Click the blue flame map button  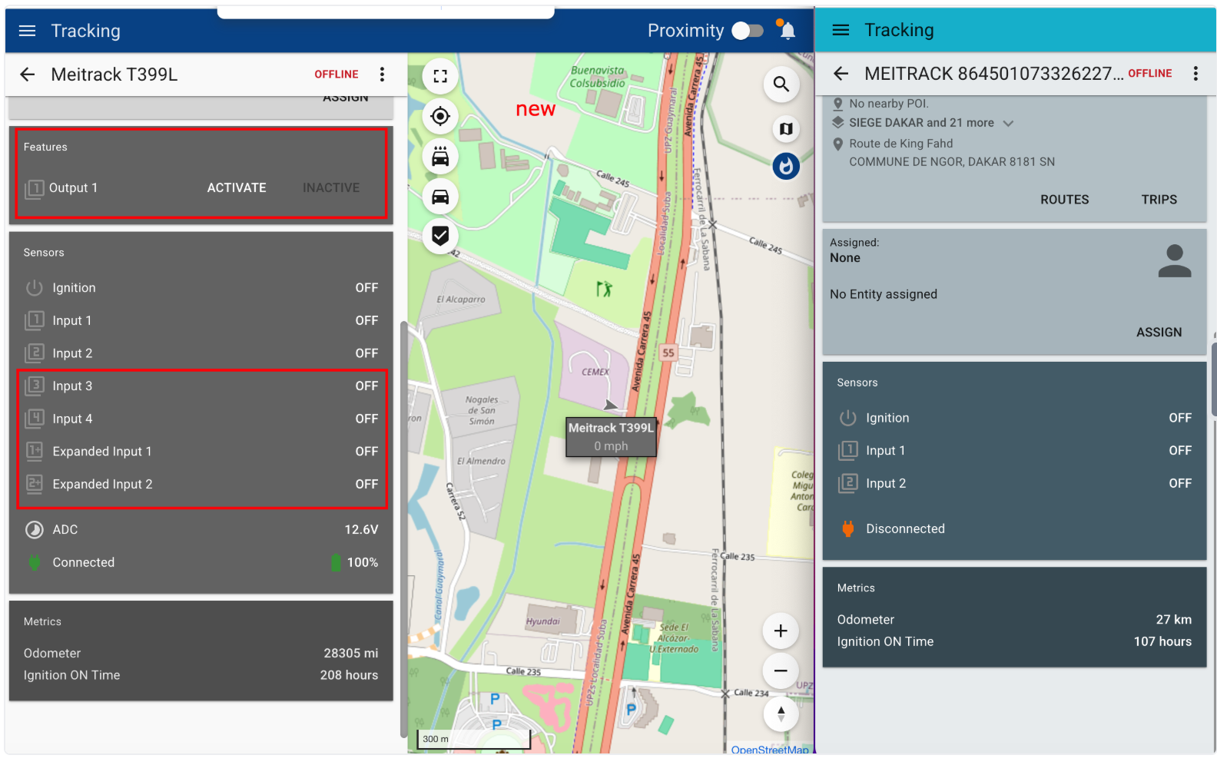click(x=786, y=166)
